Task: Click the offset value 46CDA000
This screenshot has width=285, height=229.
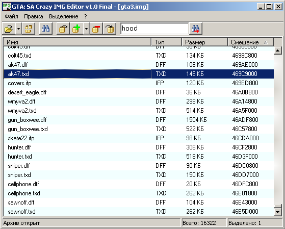Action: 245,138
